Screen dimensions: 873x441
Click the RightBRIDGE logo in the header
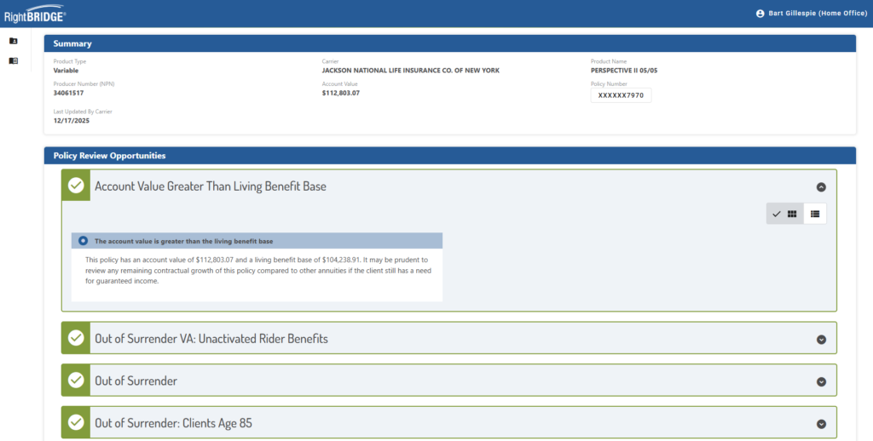35,14
